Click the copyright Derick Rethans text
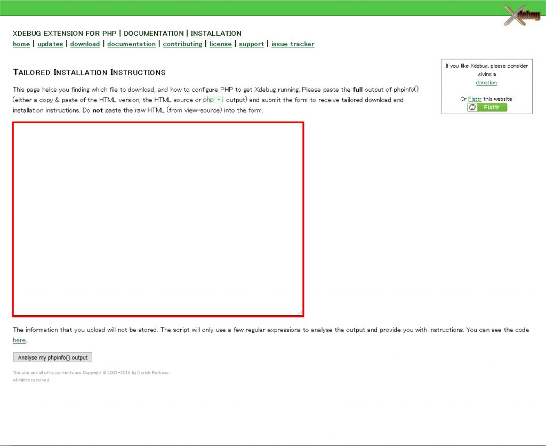The width and height of the screenshot is (546, 446). click(x=91, y=372)
